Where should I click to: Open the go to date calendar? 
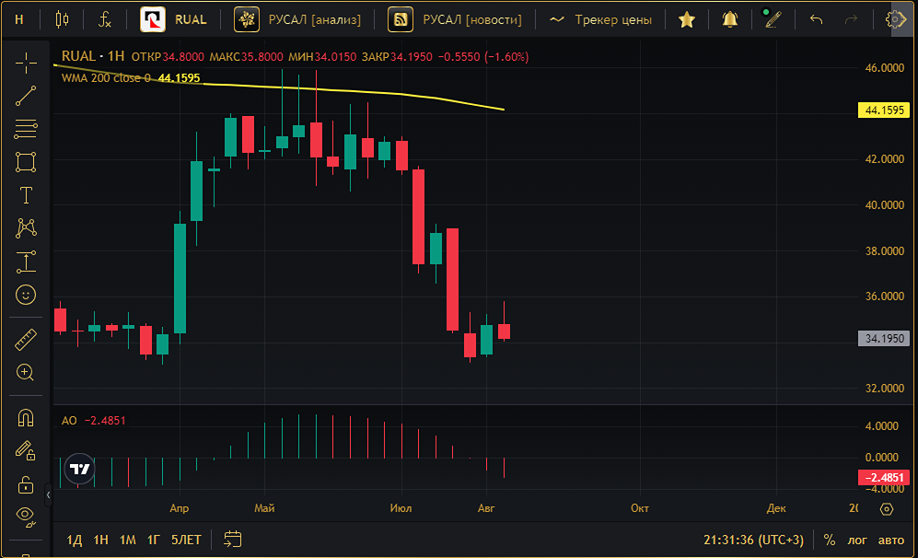[x=232, y=540]
